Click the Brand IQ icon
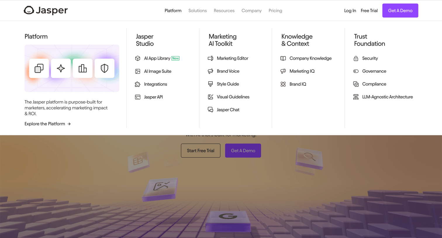This screenshot has height=238, width=442. [283, 84]
